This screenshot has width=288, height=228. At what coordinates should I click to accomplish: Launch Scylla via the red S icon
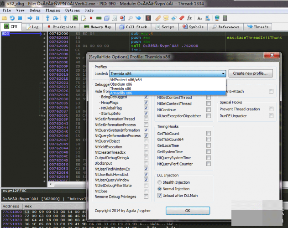point(148,18)
